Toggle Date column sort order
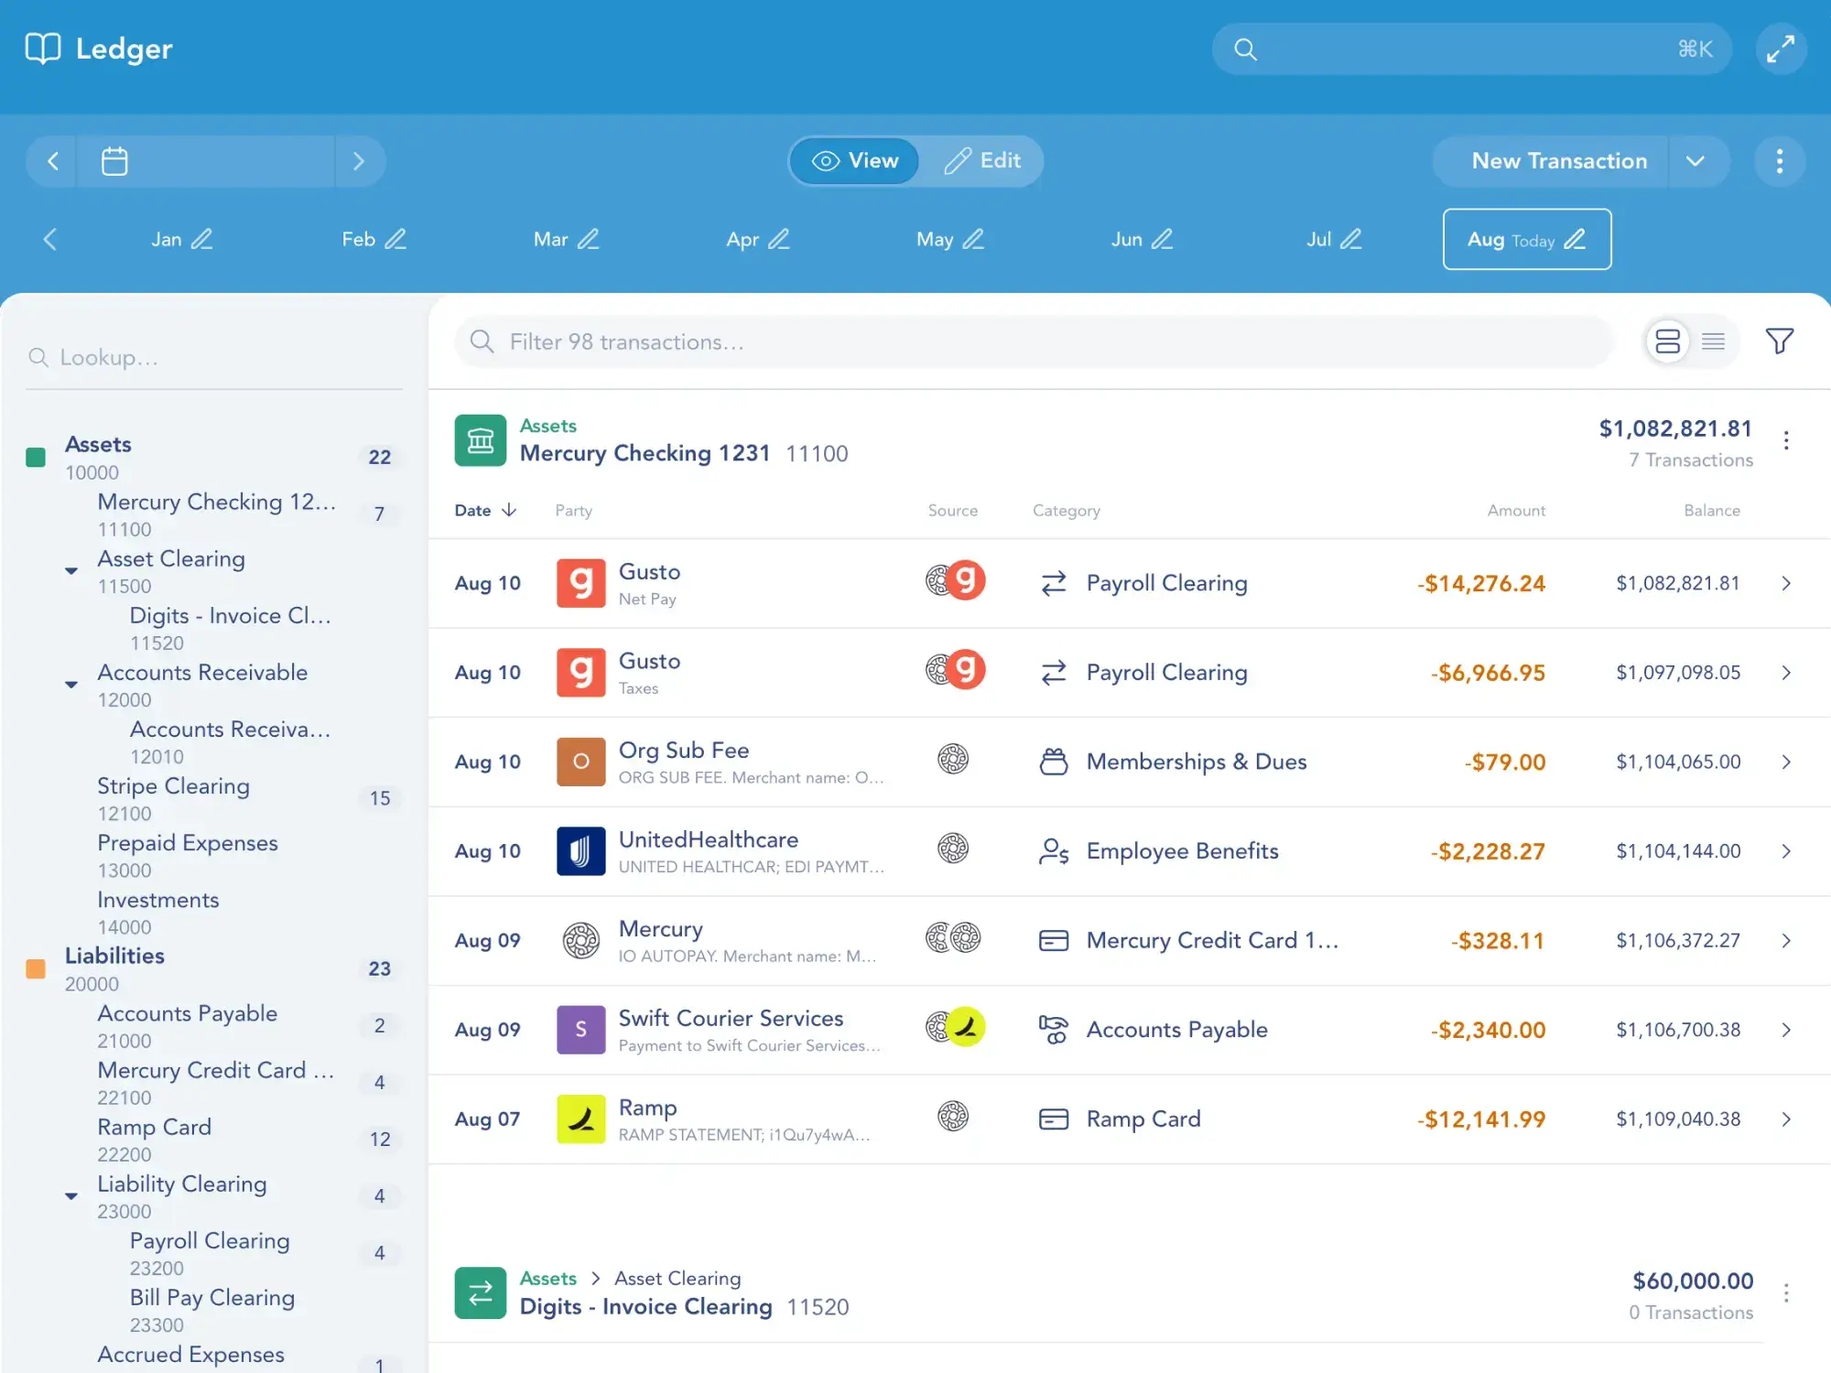The width and height of the screenshot is (1831, 1373). [485, 510]
